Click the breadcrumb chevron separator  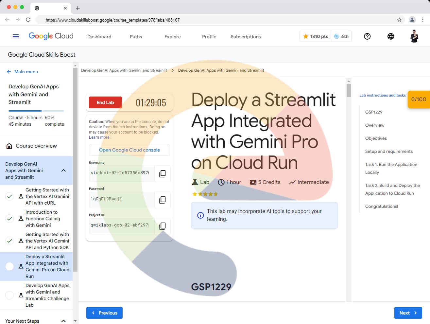173,70
